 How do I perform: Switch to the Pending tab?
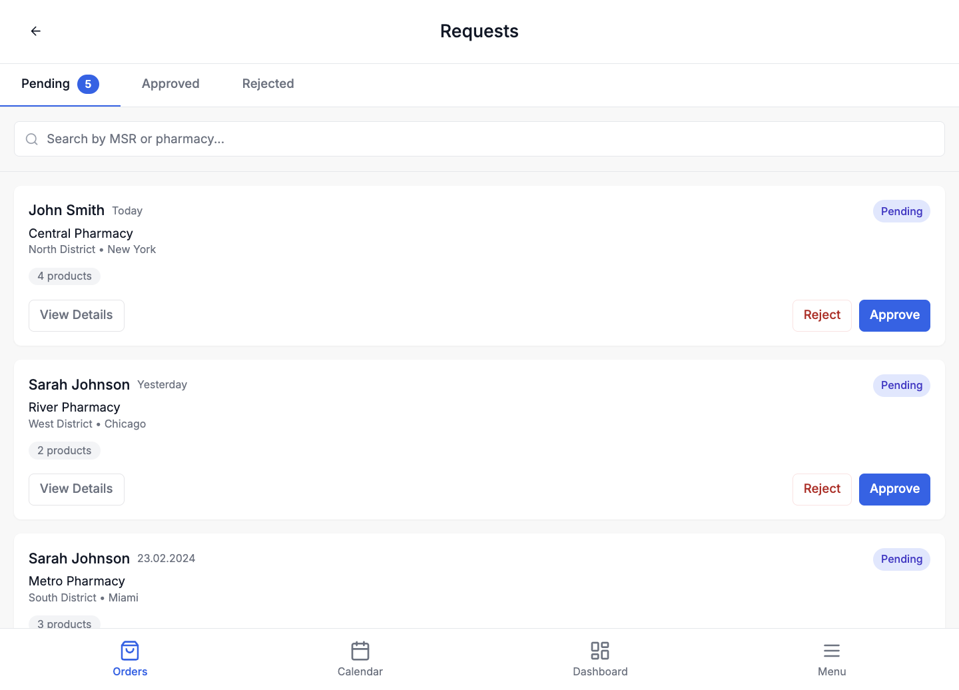coord(46,84)
